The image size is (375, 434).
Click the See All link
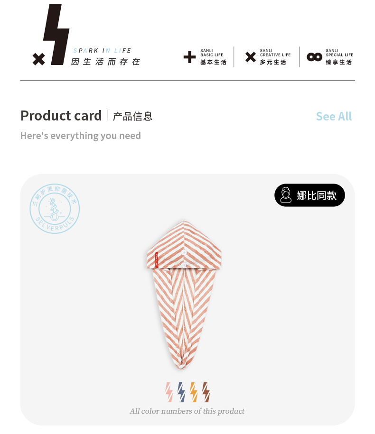click(x=334, y=116)
